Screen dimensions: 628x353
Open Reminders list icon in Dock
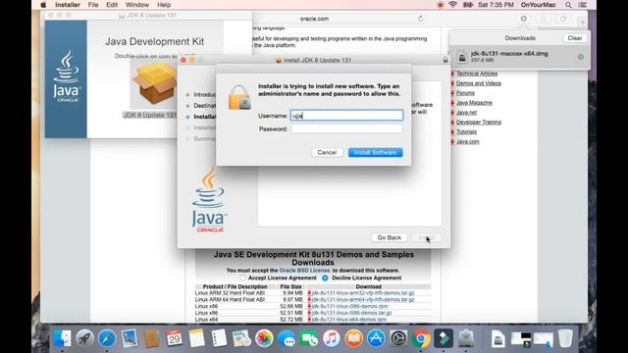tap(219, 338)
